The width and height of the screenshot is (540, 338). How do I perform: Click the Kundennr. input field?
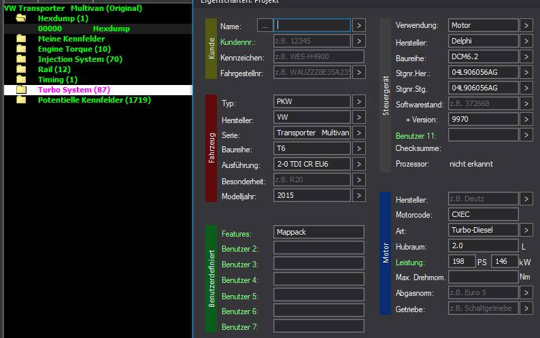pos(312,41)
